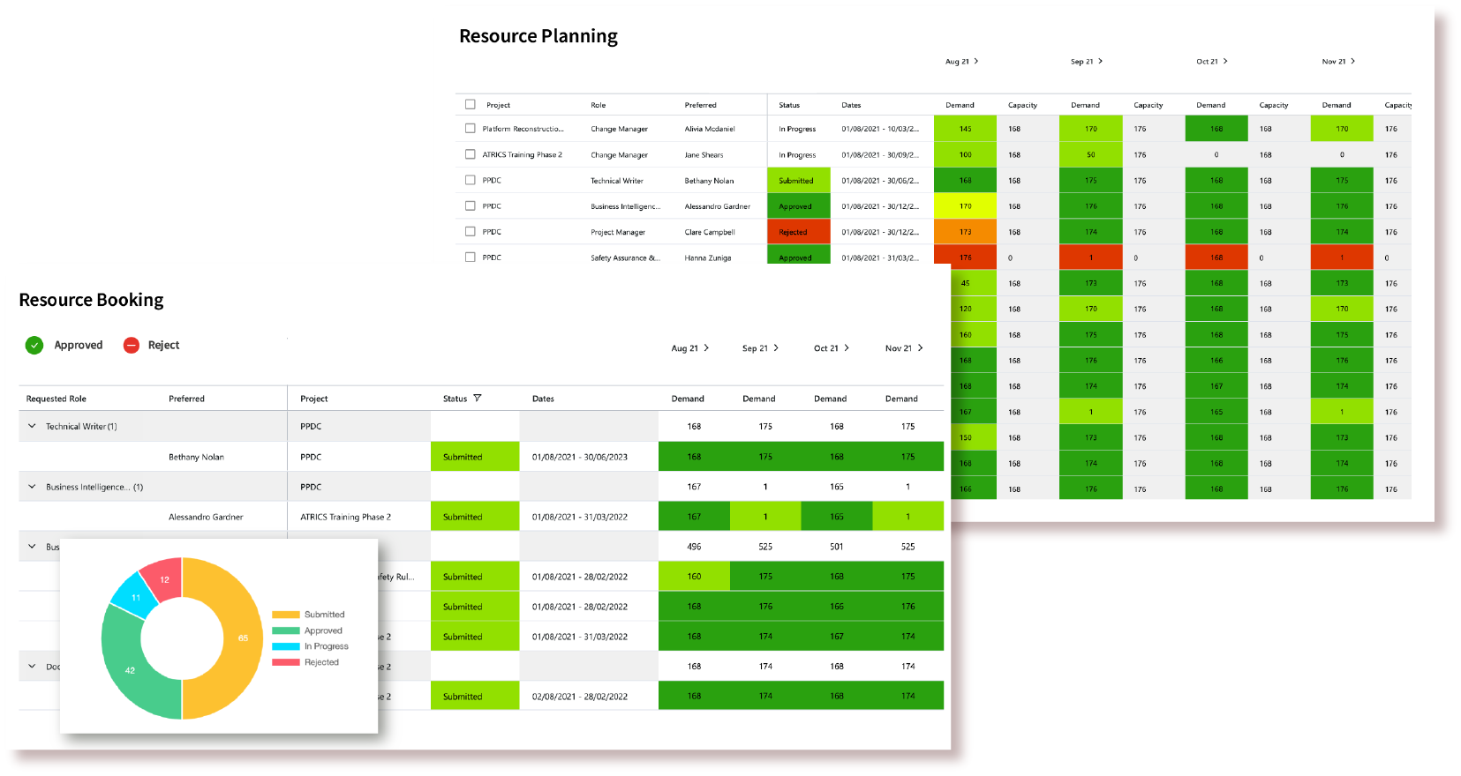Toggle the select-all checkbox in Project header

(x=471, y=105)
